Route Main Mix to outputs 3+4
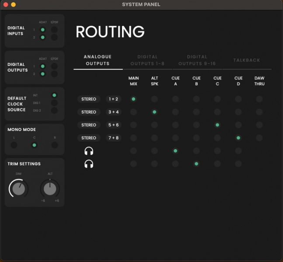Screen dimensions: 283x262 pos(133,112)
